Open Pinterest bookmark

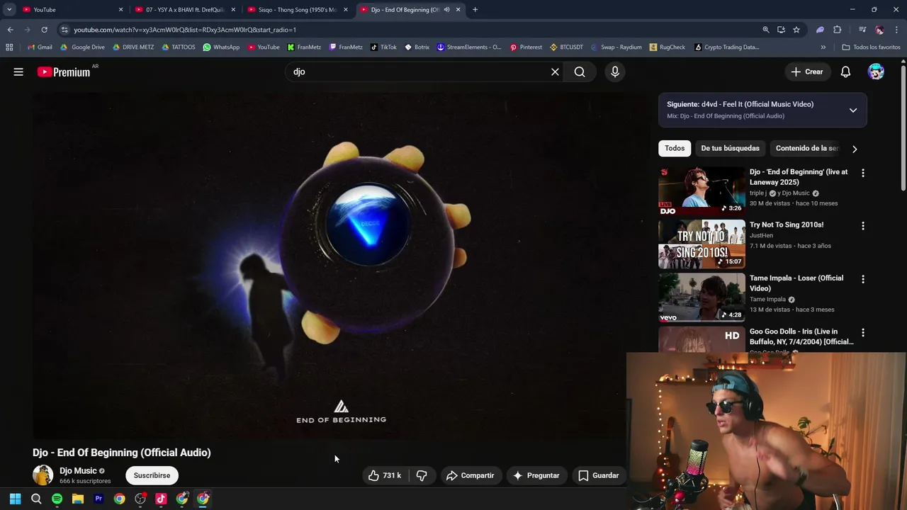(x=526, y=47)
